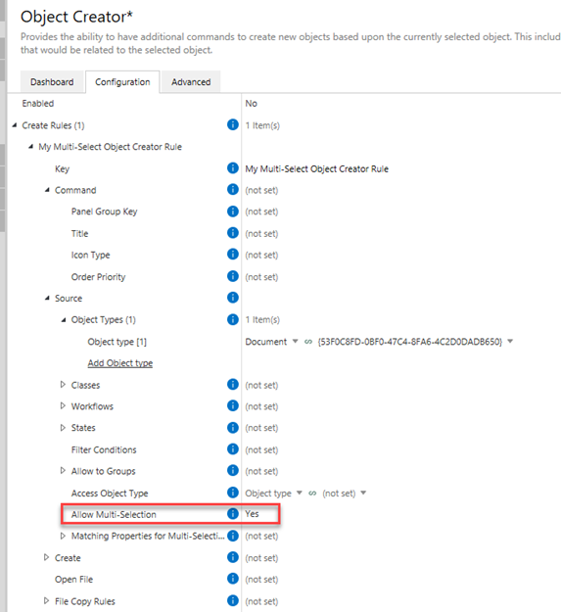Click the Open File (not set) value

pos(261,580)
